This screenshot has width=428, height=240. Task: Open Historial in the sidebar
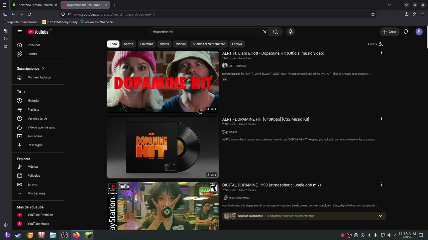37,101
